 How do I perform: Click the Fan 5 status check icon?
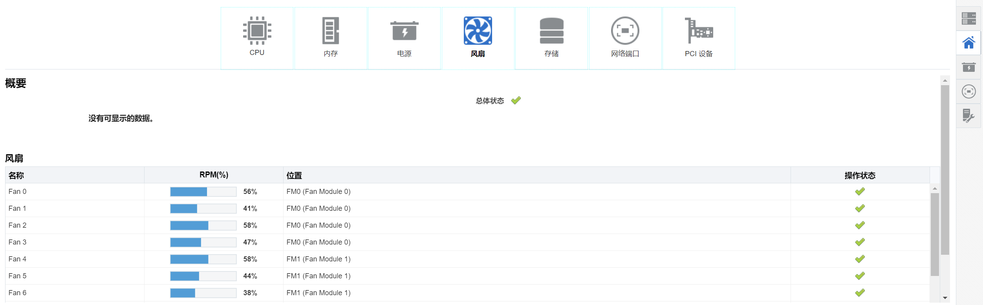tap(860, 276)
